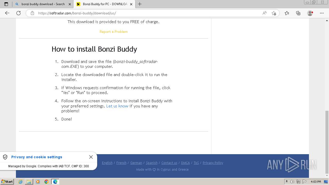The width and height of the screenshot is (329, 185).
Task: Launch Google Chrome from taskbar
Action: (46, 182)
